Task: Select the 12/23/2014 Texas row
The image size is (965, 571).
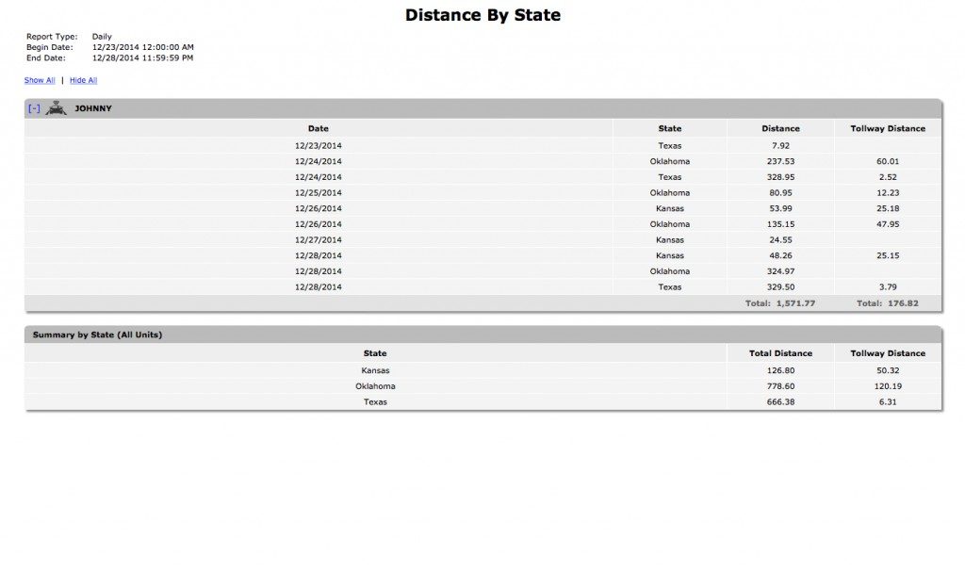Action: point(471,145)
